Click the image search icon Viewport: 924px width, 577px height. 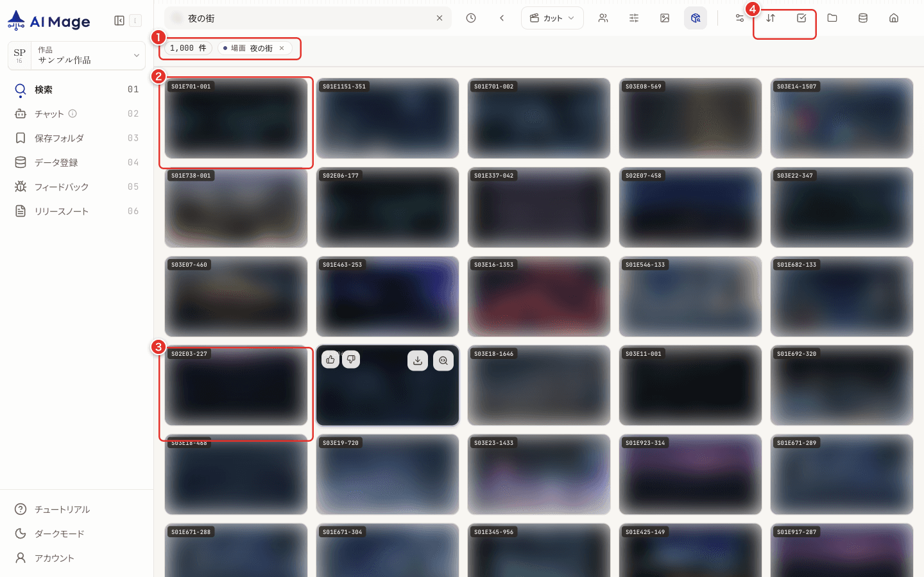click(x=665, y=18)
